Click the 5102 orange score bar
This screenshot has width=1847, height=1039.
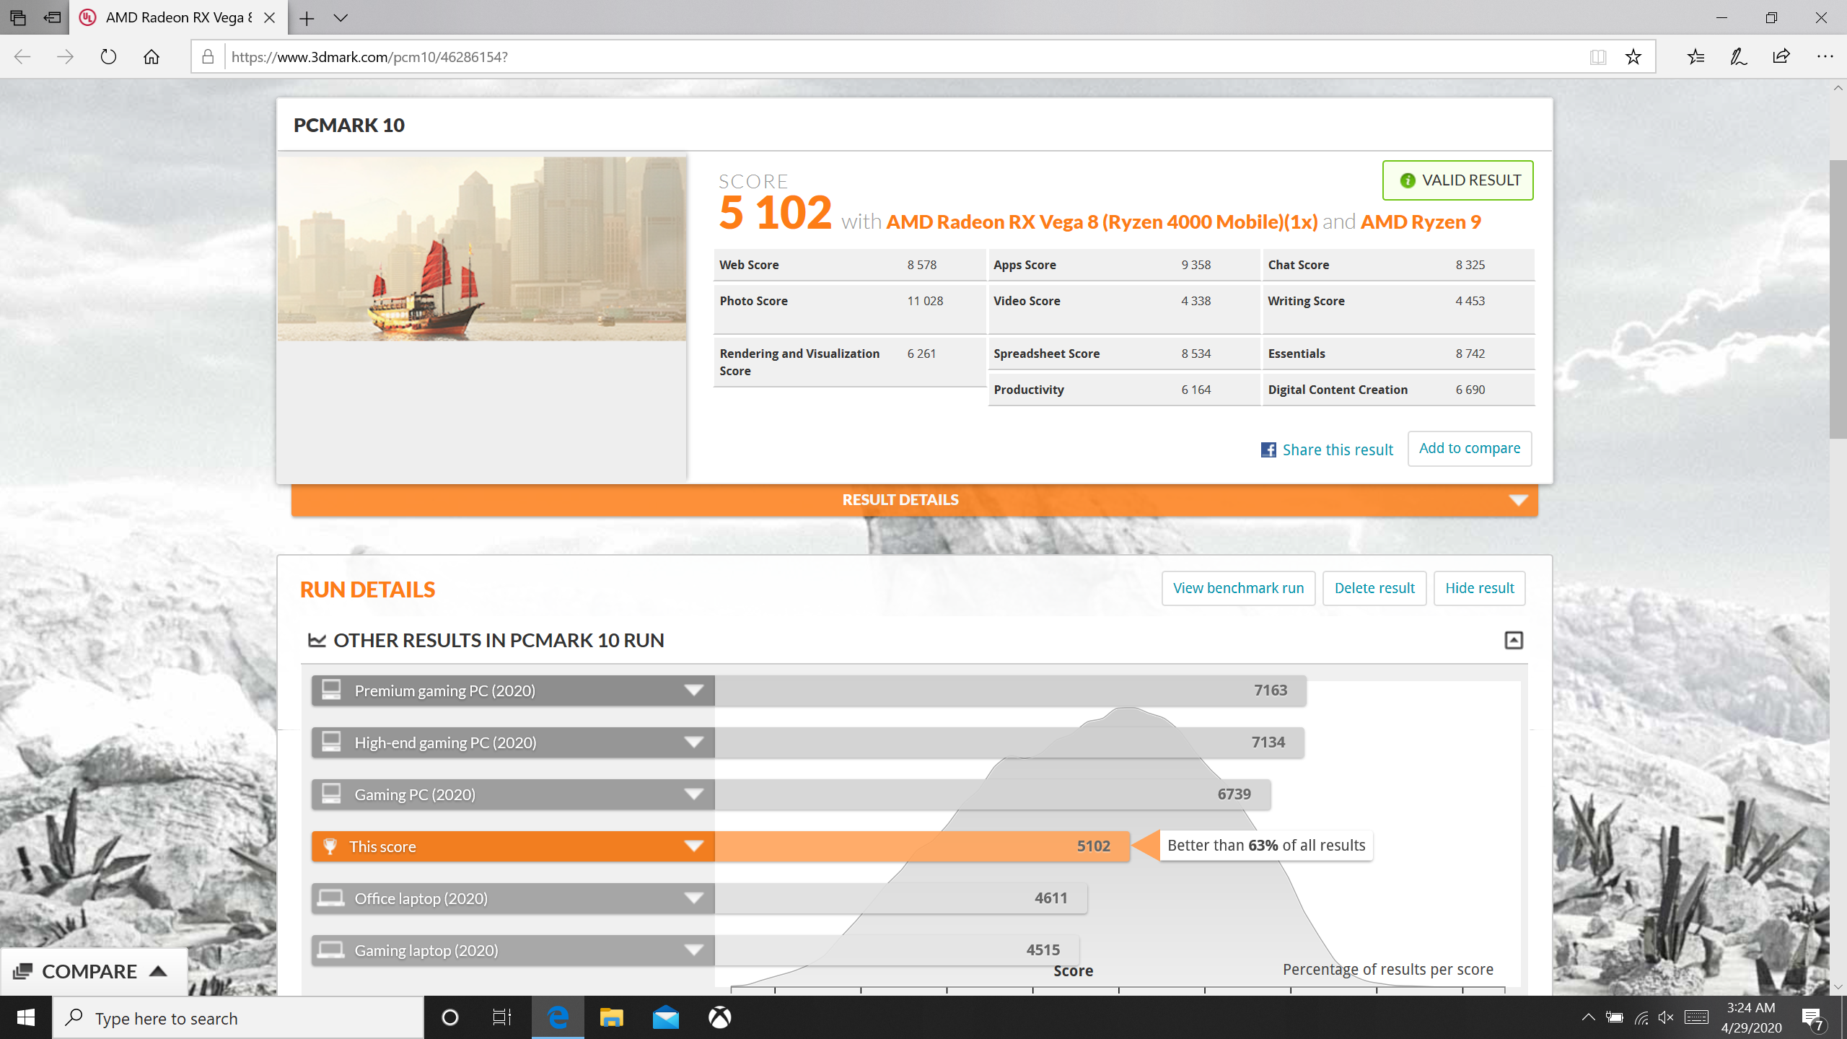922,846
